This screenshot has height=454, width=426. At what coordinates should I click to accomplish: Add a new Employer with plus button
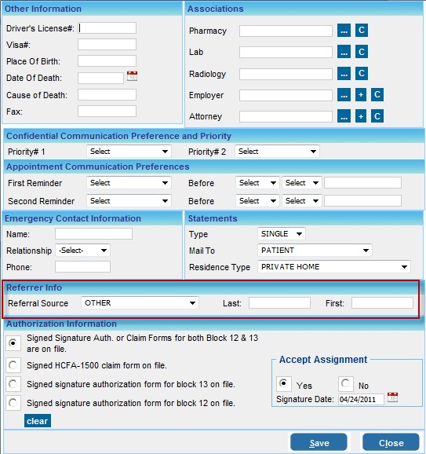(361, 95)
